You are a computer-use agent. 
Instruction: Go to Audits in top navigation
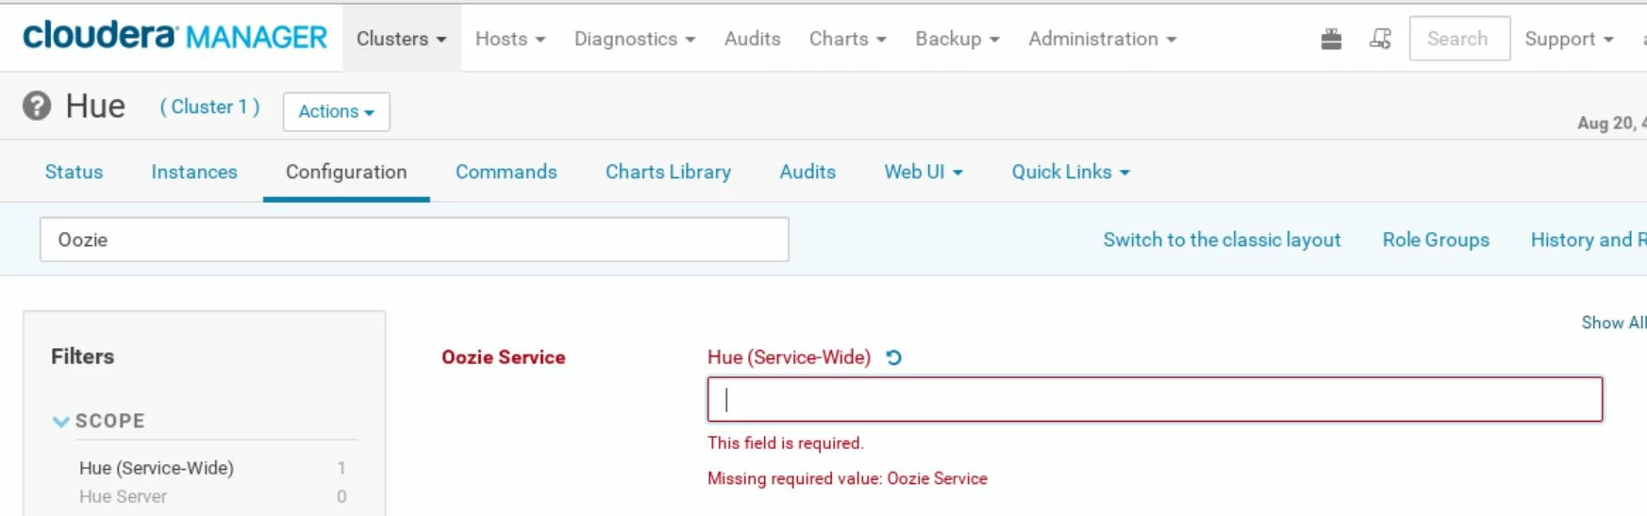(753, 39)
